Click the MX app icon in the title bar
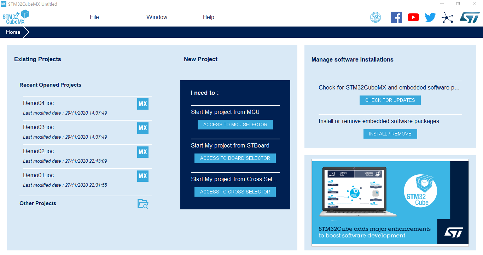Screen dimensions: 483x255 pos(4,4)
